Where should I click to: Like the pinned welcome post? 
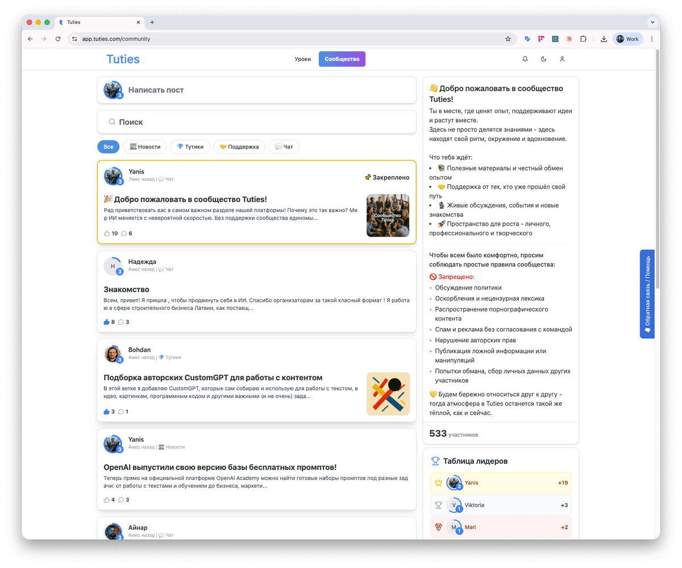click(107, 234)
